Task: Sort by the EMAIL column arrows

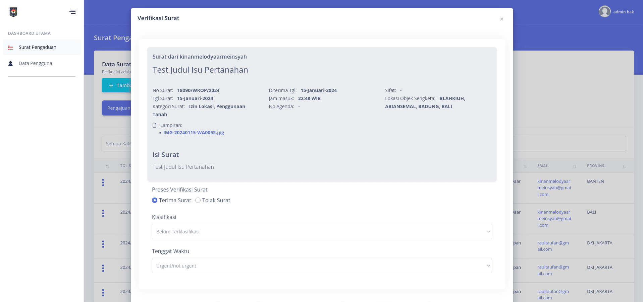Action: click(x=575, y=166)
